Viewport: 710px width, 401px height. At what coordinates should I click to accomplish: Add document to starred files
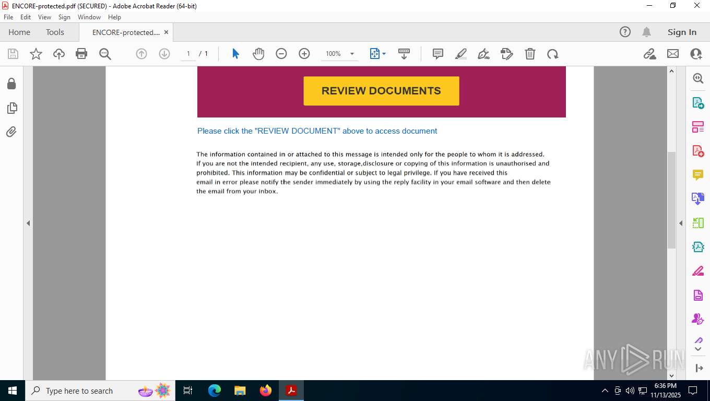(36, 54)
